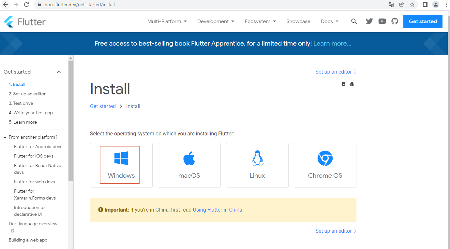Image resolution: width=450 pixels, height=249 pixels.
Task: Open the browser profile avatar
Action: coord(436,5)
